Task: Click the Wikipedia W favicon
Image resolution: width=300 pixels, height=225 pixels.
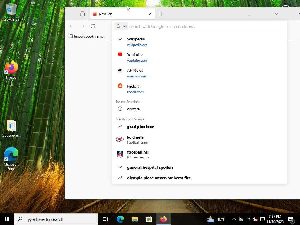Action: coord(120,39)
